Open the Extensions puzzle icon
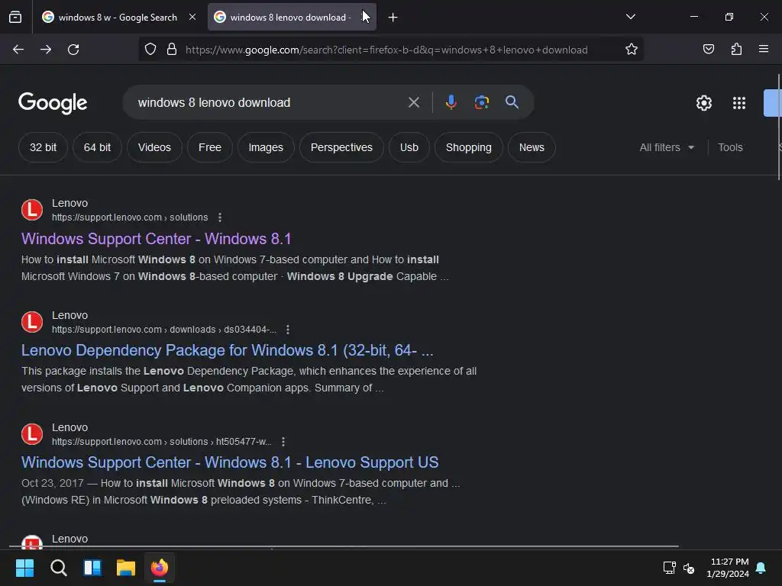The height and width of the screenshot is (586, 782). [x=736, y=50]
